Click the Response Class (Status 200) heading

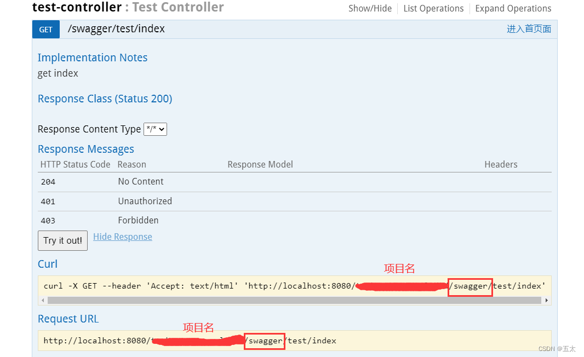(105, 99)
